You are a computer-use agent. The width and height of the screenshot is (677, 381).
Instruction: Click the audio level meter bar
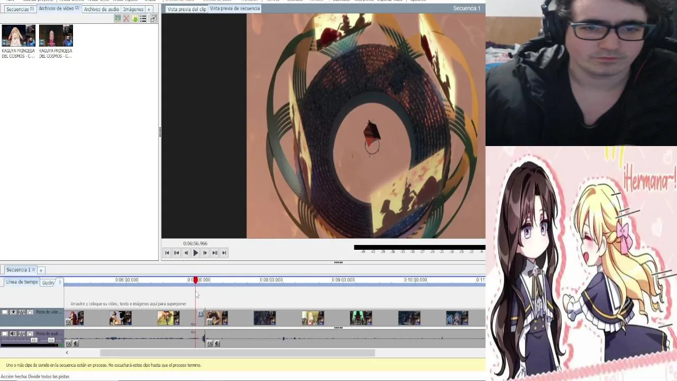419,247
